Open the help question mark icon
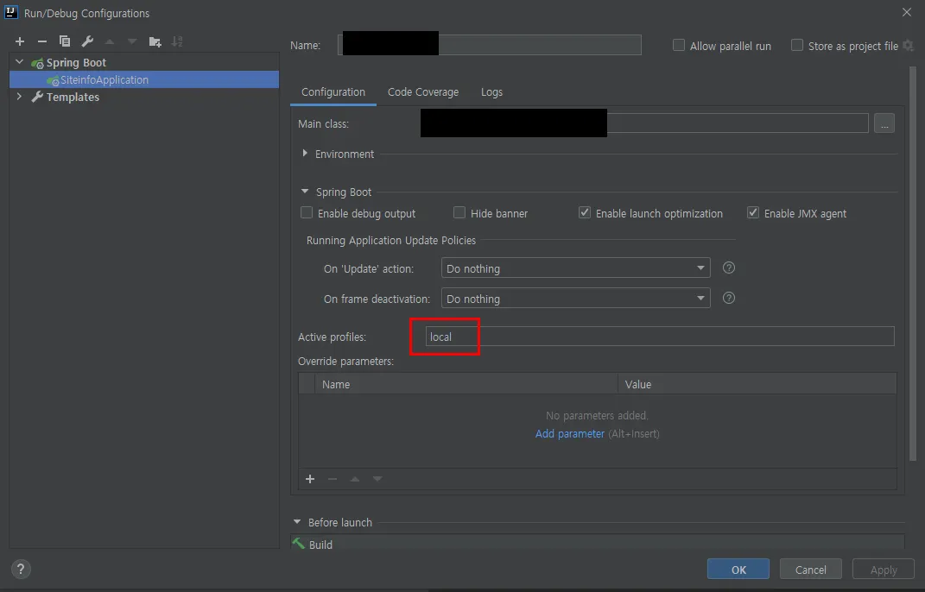Viewport: 925px width, 592px height. click(20, 569)
